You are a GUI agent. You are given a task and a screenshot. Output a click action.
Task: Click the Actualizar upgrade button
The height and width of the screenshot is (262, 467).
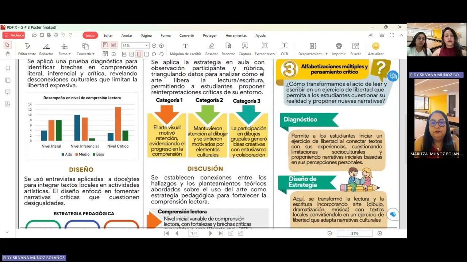376,49
